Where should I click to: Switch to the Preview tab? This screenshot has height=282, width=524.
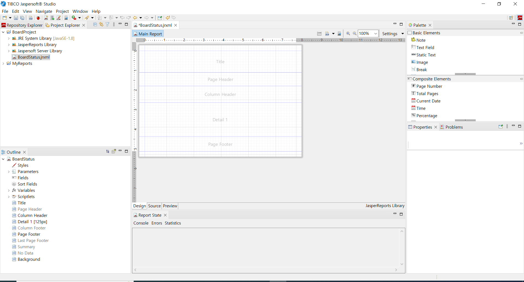coord(170,206)
